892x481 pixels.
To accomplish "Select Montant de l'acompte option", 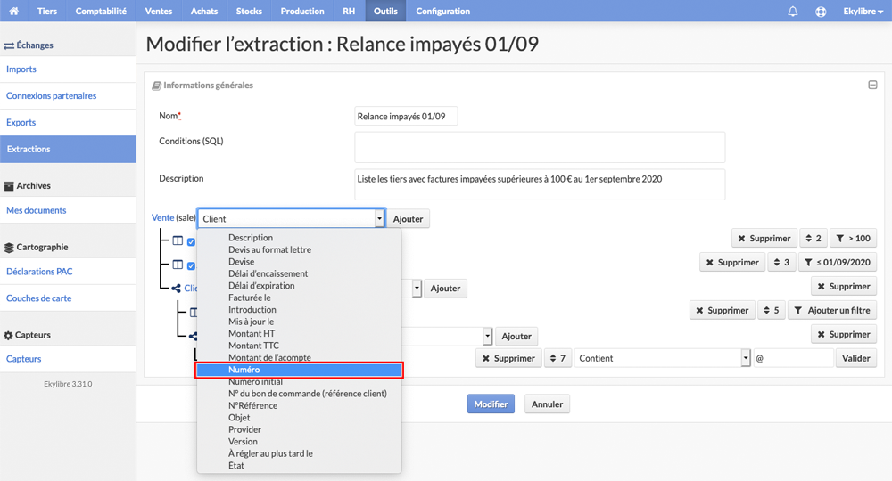I will pos(269,357).
